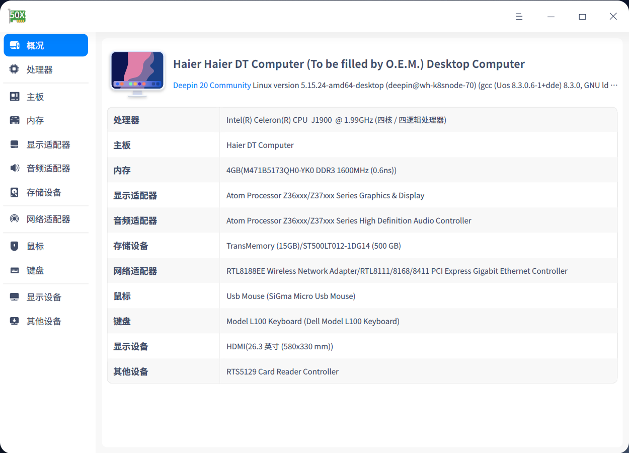This screenshot has height=453, width=629.
Task: Select the 鼠标 mouse sidebar icon
Action: tap(14, 246)
